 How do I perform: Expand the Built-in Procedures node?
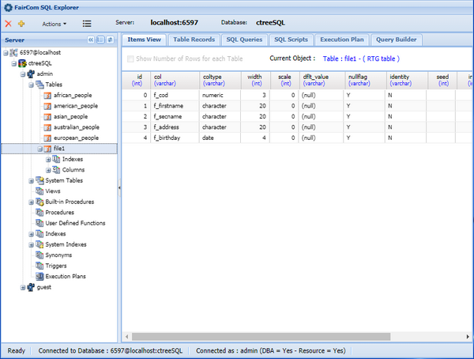31,202
